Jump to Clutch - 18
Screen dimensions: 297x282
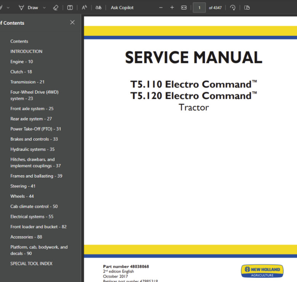click(x=21, y=72)
